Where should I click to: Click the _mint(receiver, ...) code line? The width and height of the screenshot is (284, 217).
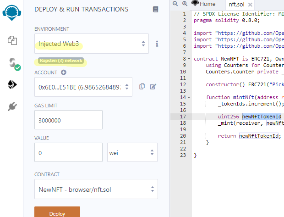point(251,123)
